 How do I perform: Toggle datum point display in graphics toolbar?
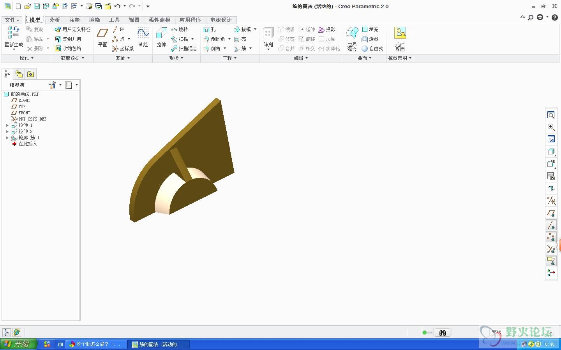(x=551, y=237)
